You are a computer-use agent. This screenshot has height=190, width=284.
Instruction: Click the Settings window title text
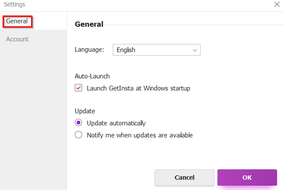(x=15, y=4)
